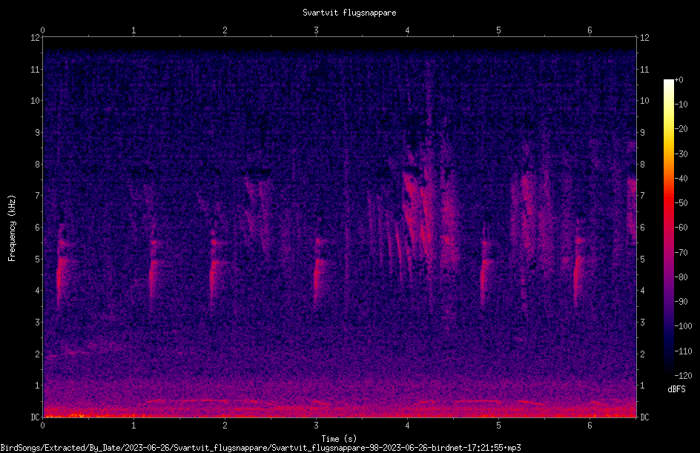Click "5" on the right frequency axis
Screen dimensions: 700x453
click(x=642, y=259)
